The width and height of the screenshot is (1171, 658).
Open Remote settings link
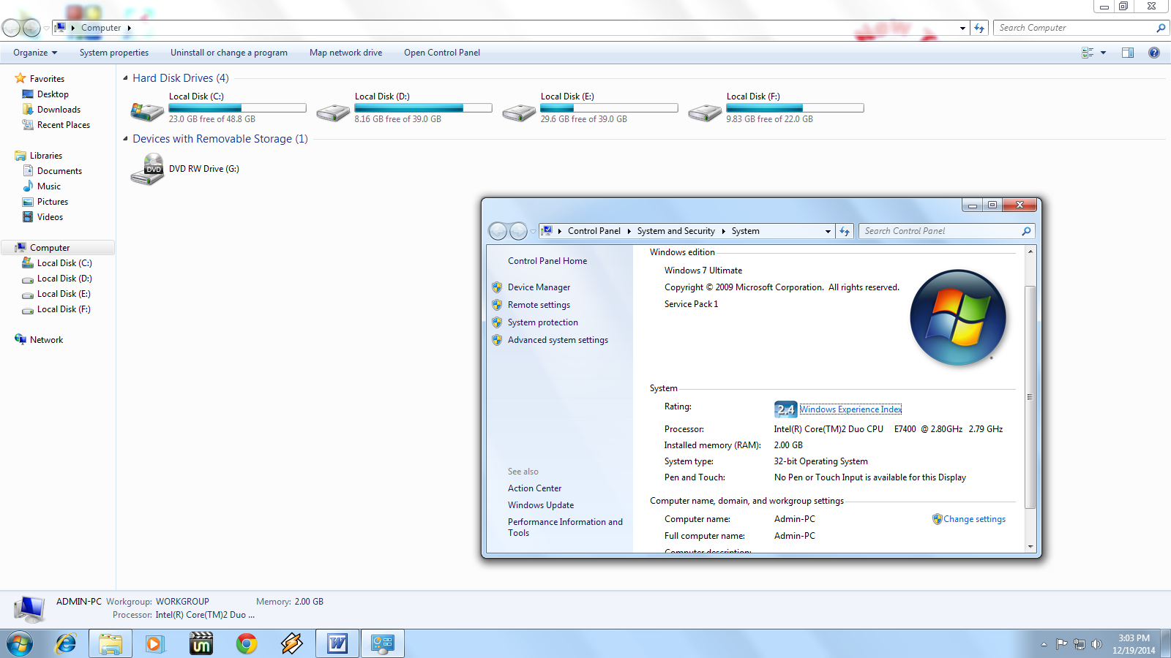[x=539, y=305]
